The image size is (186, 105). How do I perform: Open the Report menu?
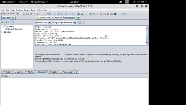click(26, 10)
